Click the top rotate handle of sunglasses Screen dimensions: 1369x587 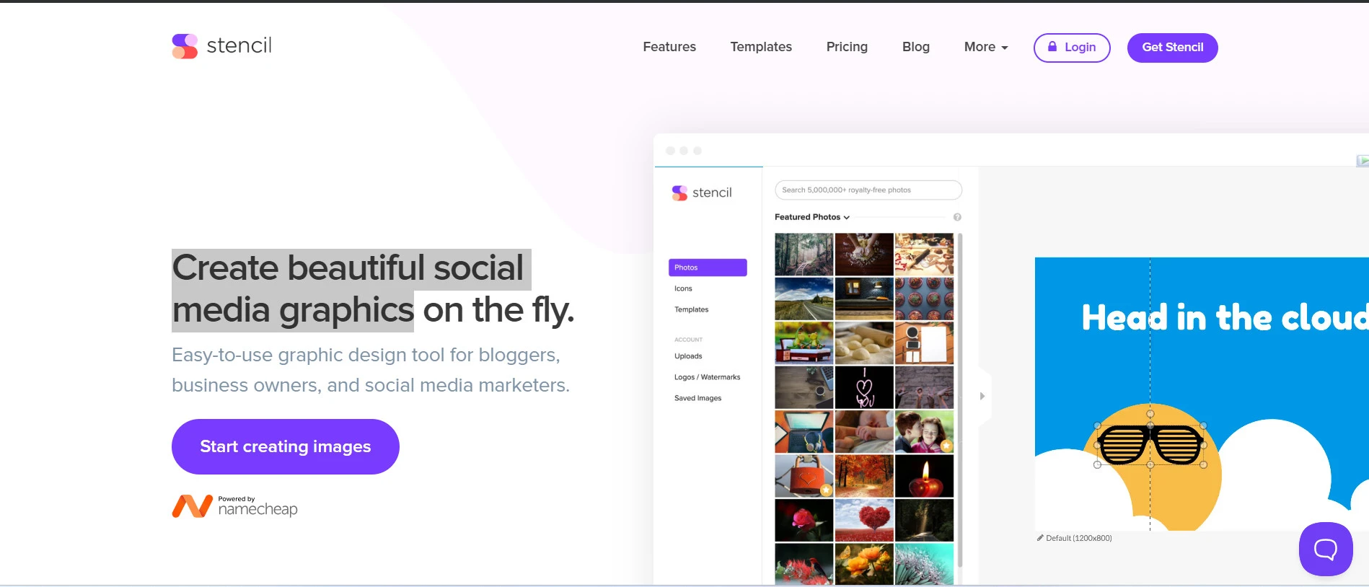1150,414
